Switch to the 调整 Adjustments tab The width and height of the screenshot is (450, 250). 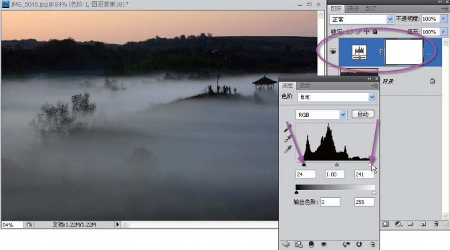[288, 86]
